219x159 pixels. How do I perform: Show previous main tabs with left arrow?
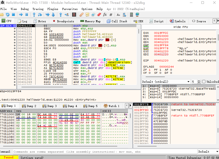coord(214,21)
